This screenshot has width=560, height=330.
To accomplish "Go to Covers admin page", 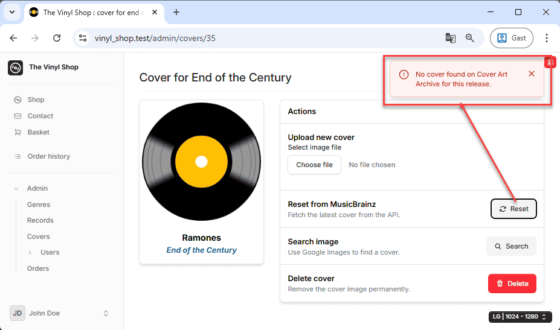I will [x=39, y=236].
